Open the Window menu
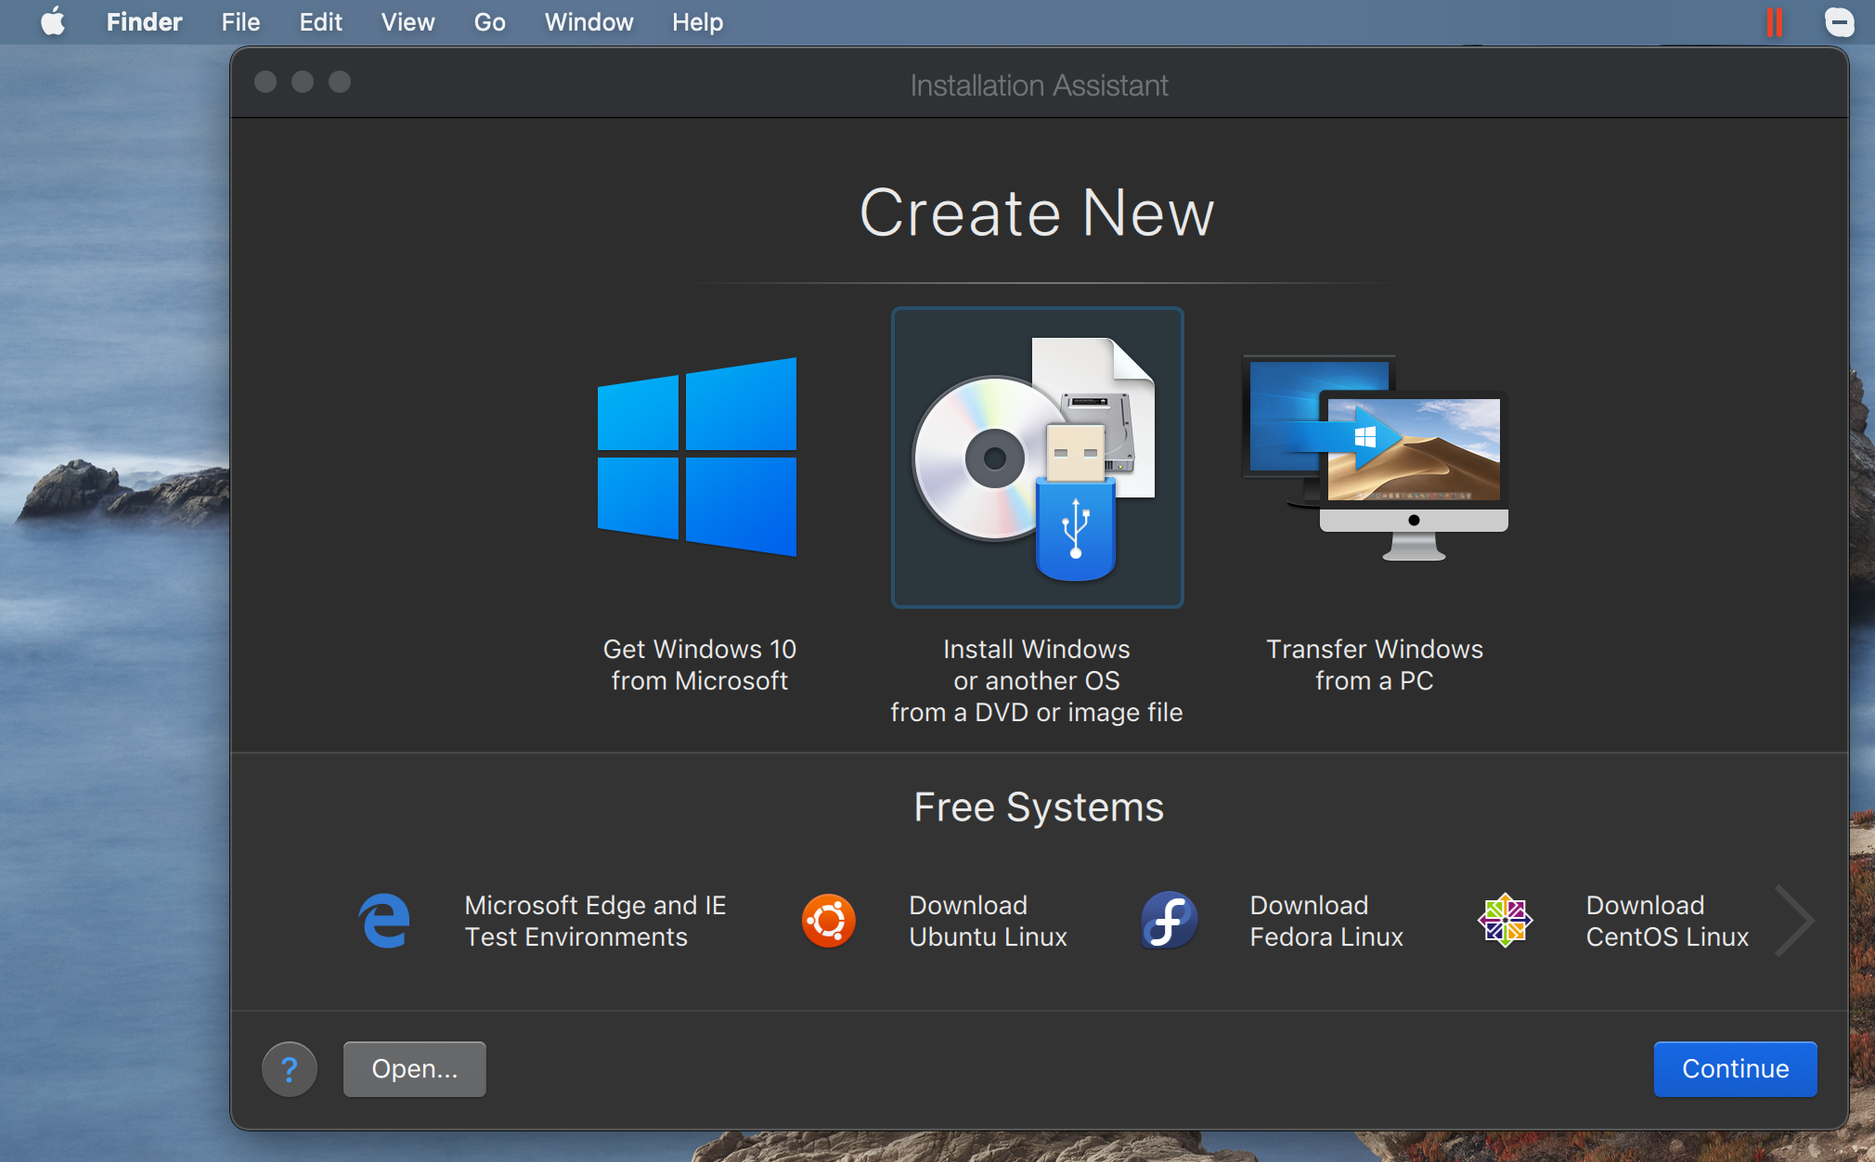The width and height of the screenshot is (1875, 1162). click(x=588, y=21)
